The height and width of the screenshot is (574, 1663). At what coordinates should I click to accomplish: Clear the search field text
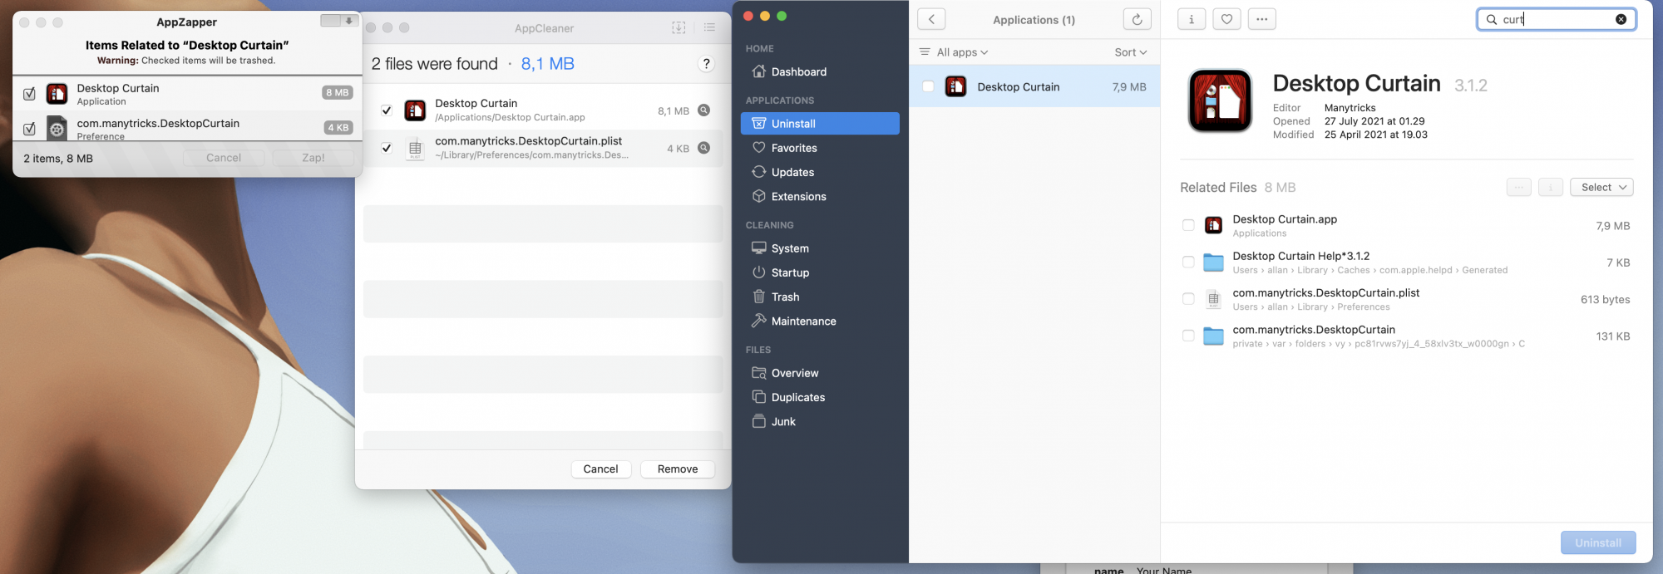click(x=1621, y=19)
